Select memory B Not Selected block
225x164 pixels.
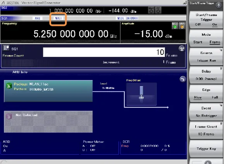pos(48,122)
